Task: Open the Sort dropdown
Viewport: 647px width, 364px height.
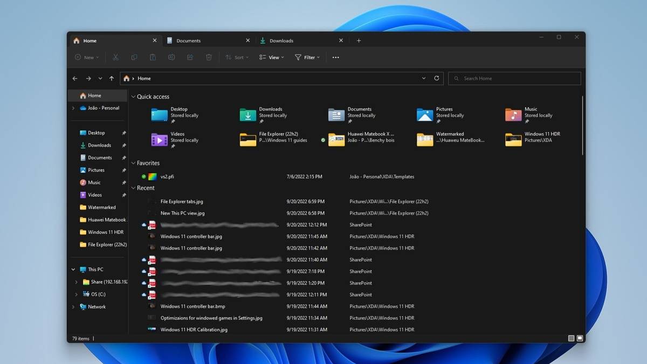Action: click(x=237, y=57)
